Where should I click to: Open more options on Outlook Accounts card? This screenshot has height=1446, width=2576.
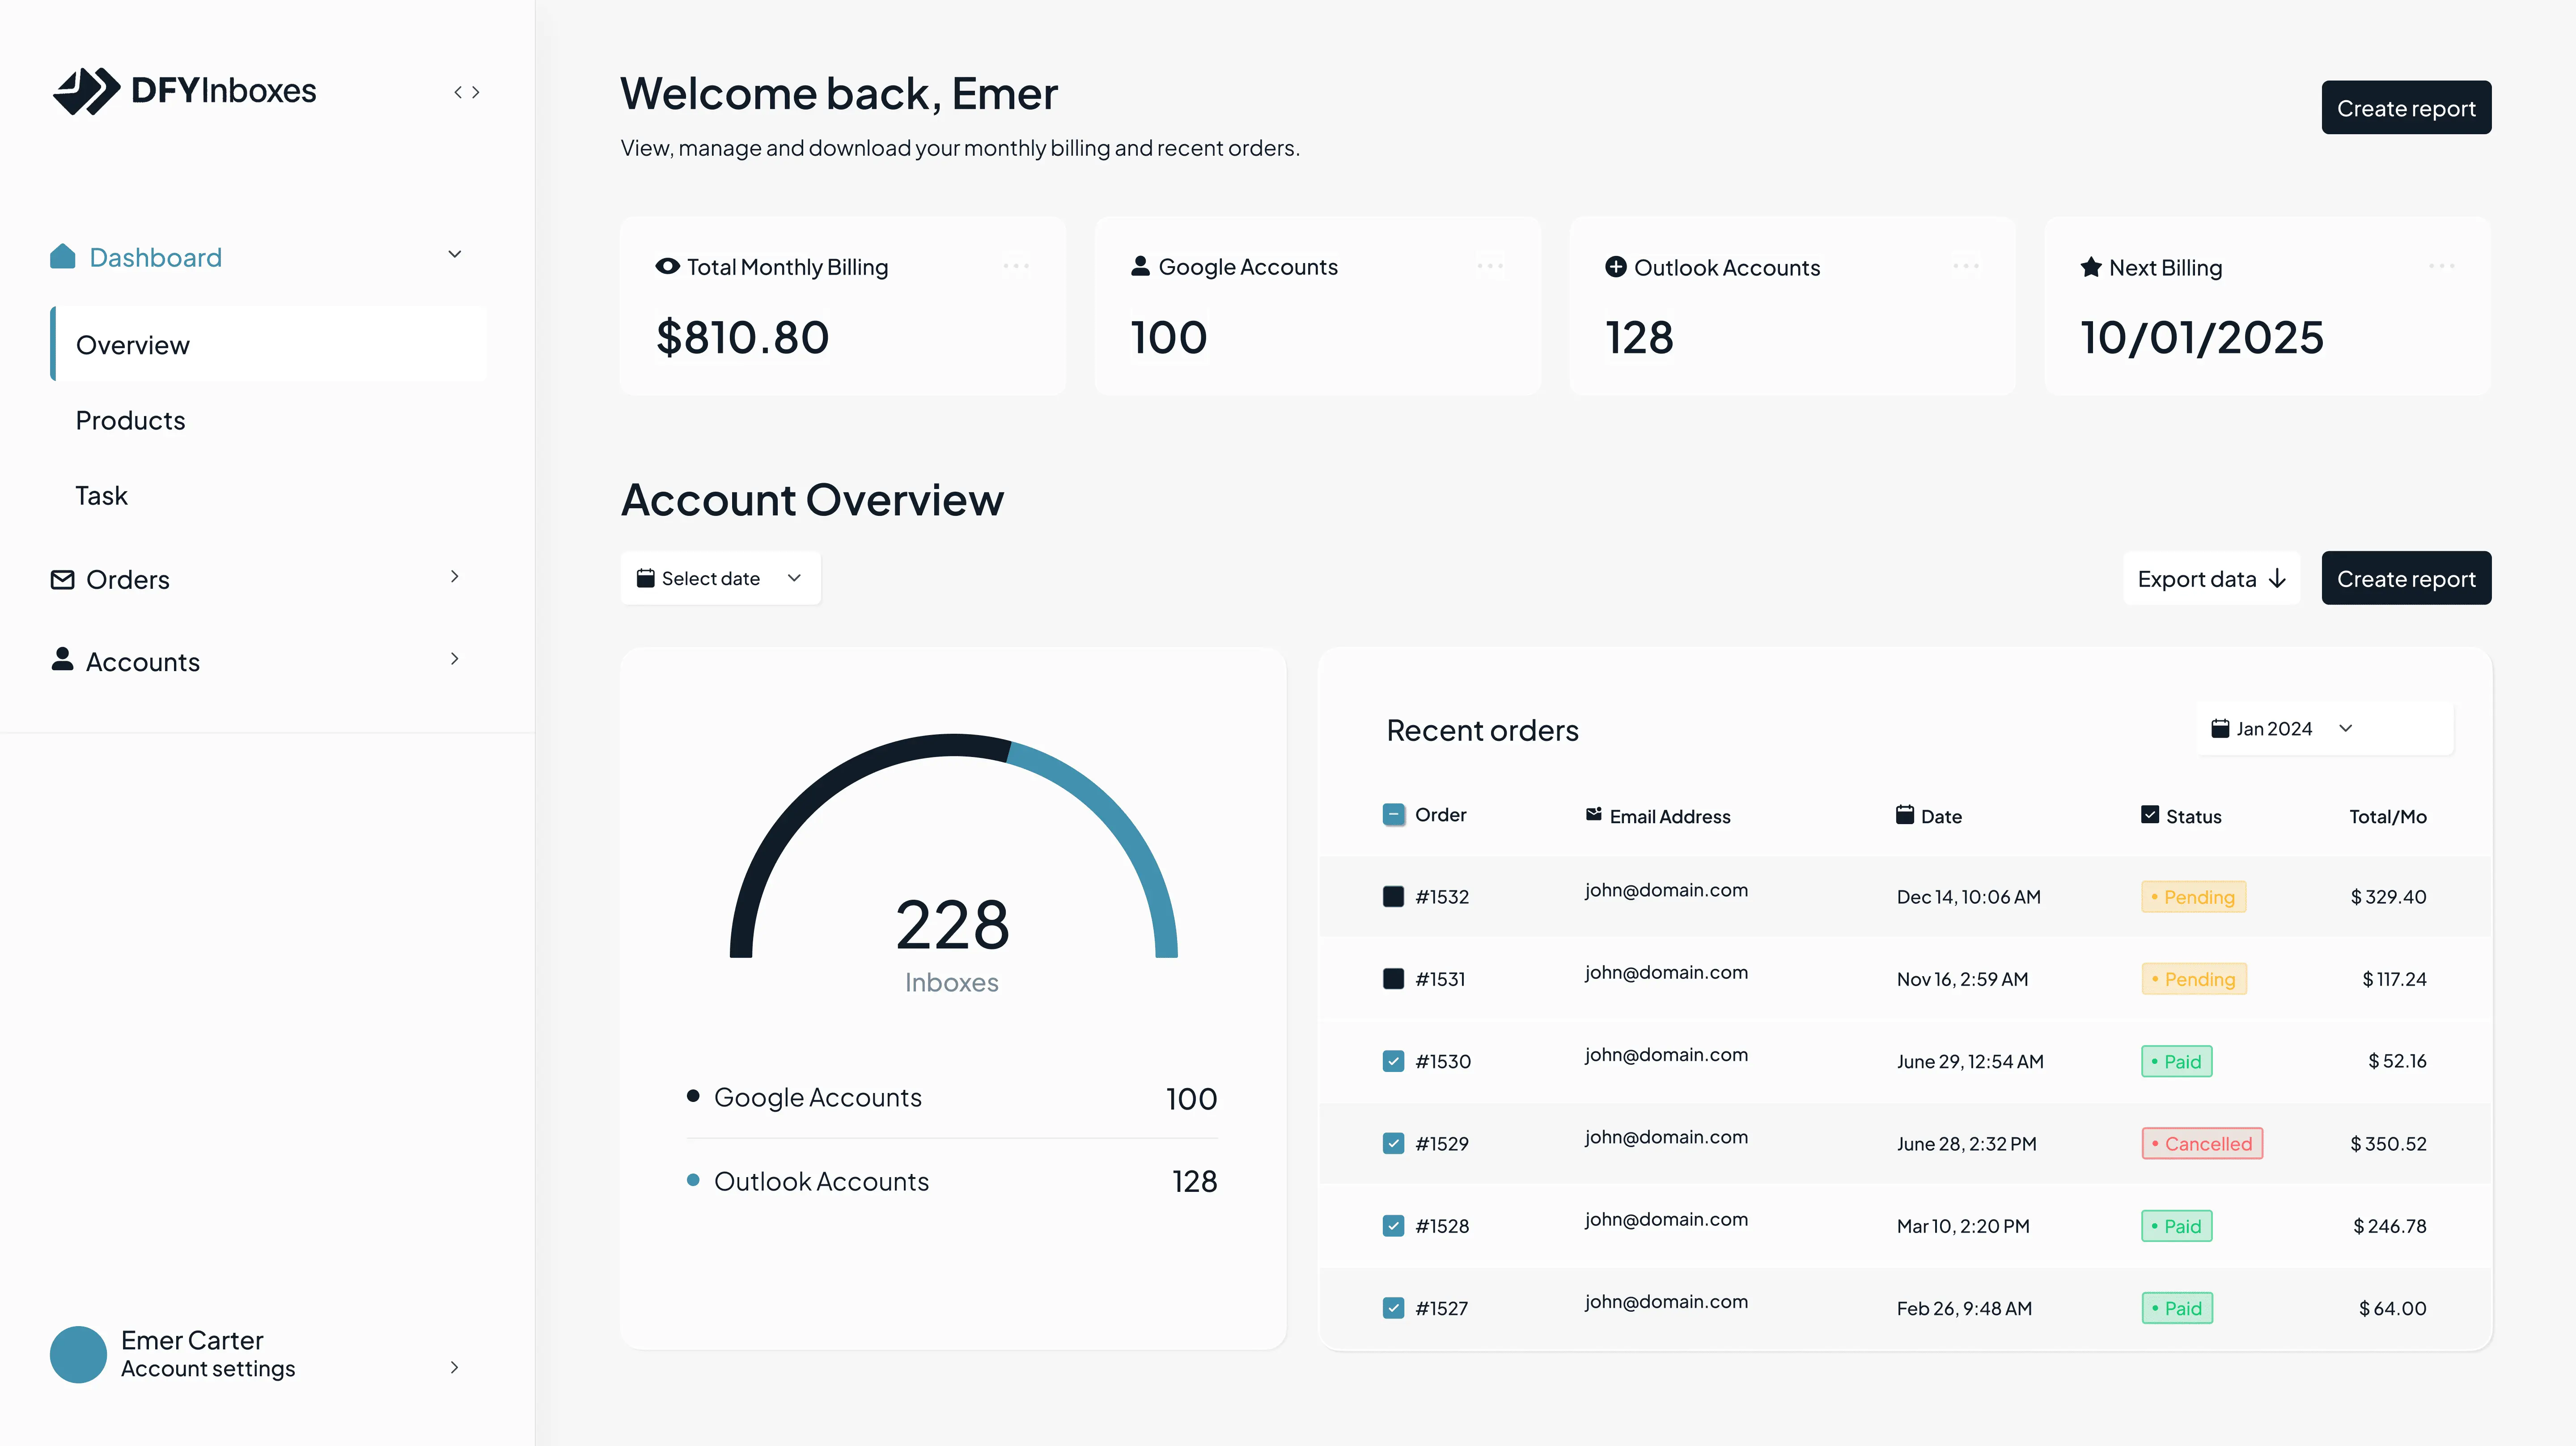(1966, 266)
